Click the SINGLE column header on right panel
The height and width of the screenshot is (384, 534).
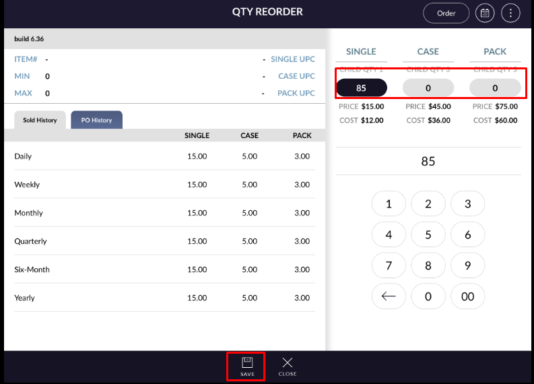click(x=361, y=52)
